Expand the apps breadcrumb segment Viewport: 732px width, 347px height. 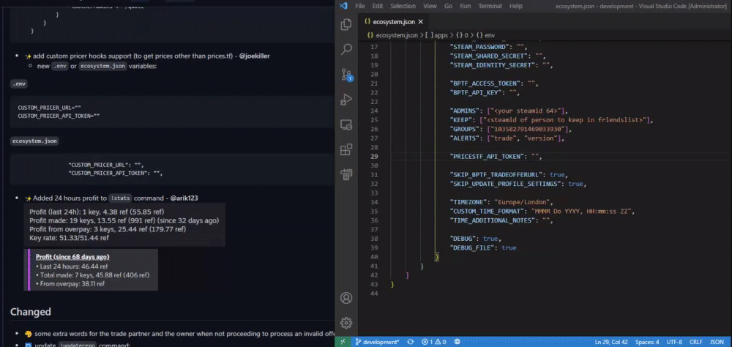point(436,35)
